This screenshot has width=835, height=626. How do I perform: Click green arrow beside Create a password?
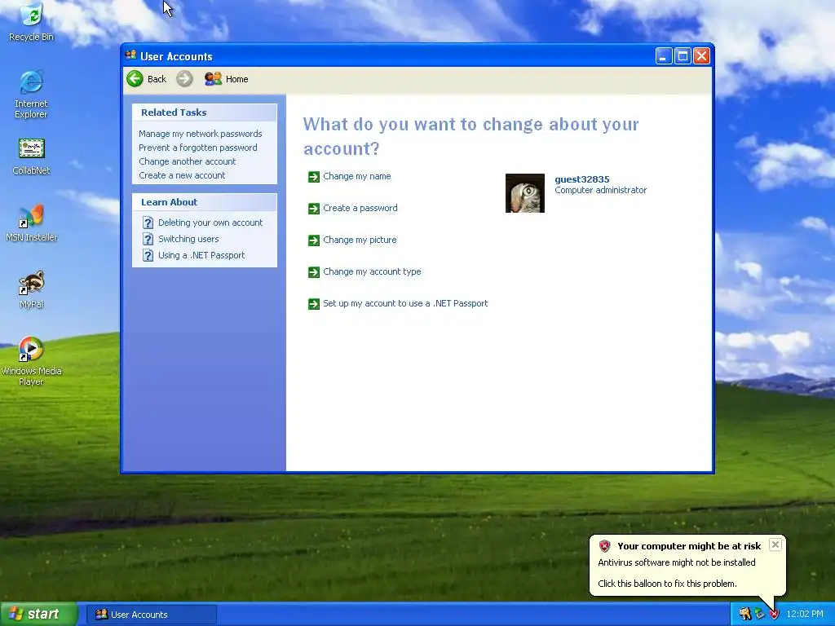[314, 209]
